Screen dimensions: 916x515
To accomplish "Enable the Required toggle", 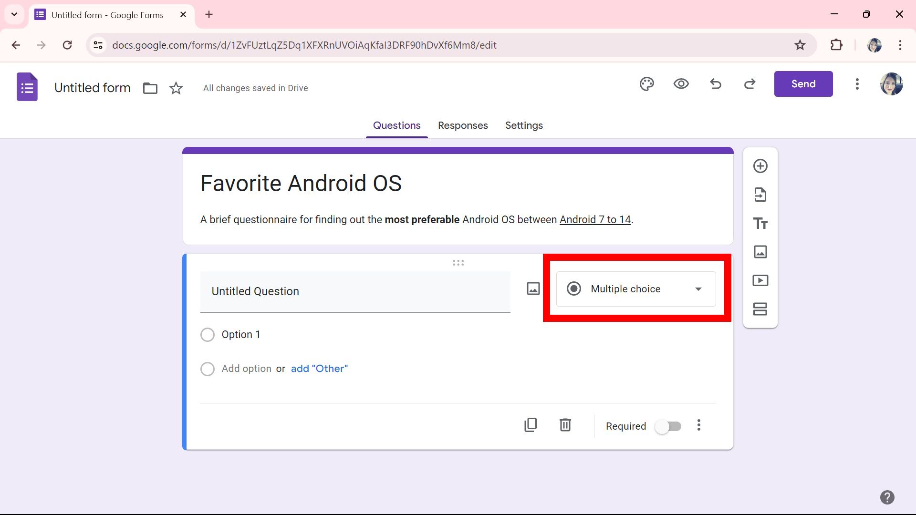I will (667, 426).
